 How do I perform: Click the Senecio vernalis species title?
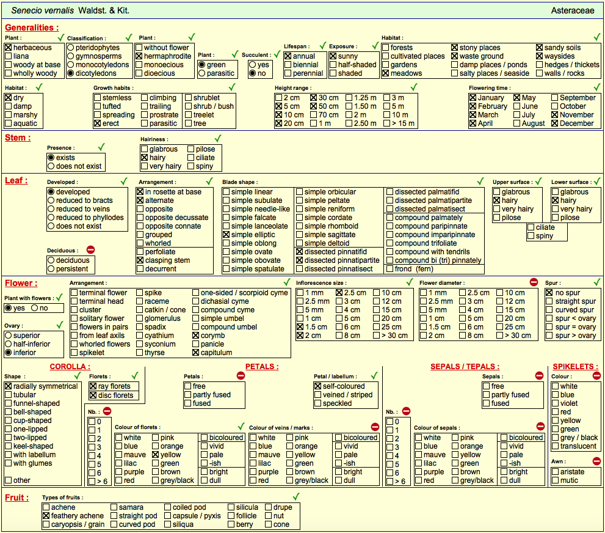pos(70,10)
